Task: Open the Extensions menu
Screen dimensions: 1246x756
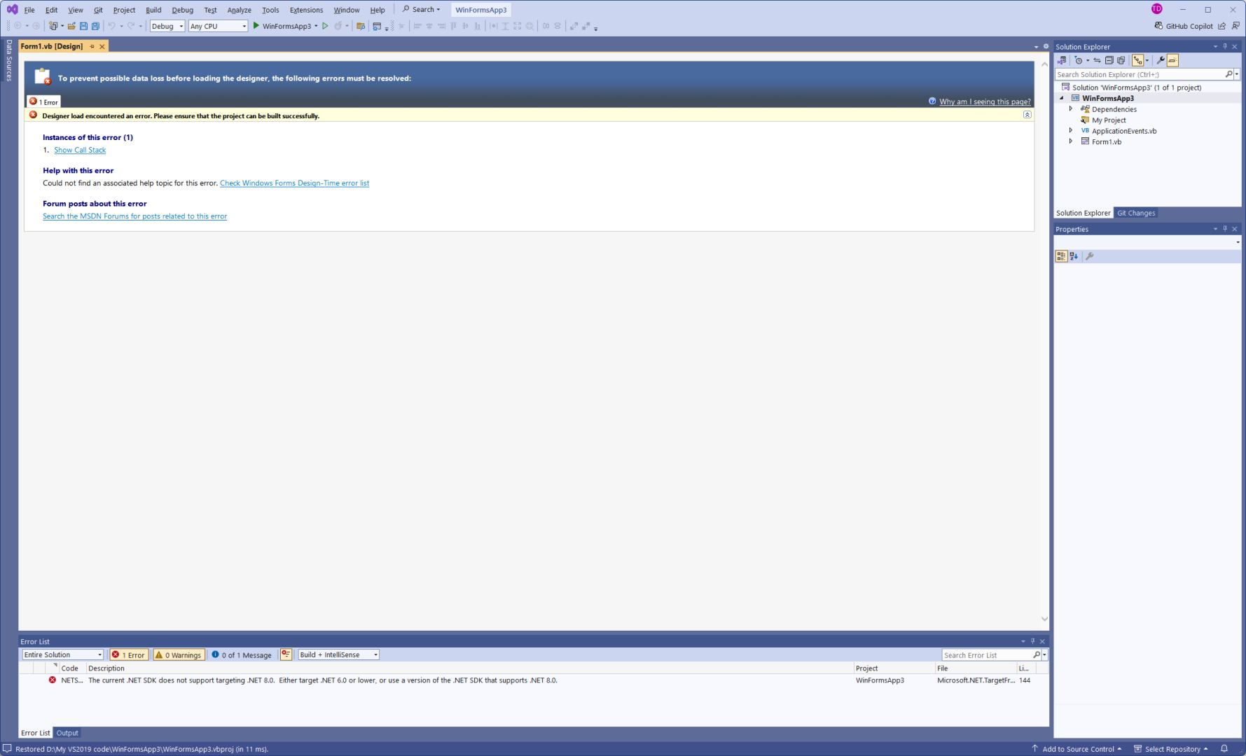Action: coord(306,10)
